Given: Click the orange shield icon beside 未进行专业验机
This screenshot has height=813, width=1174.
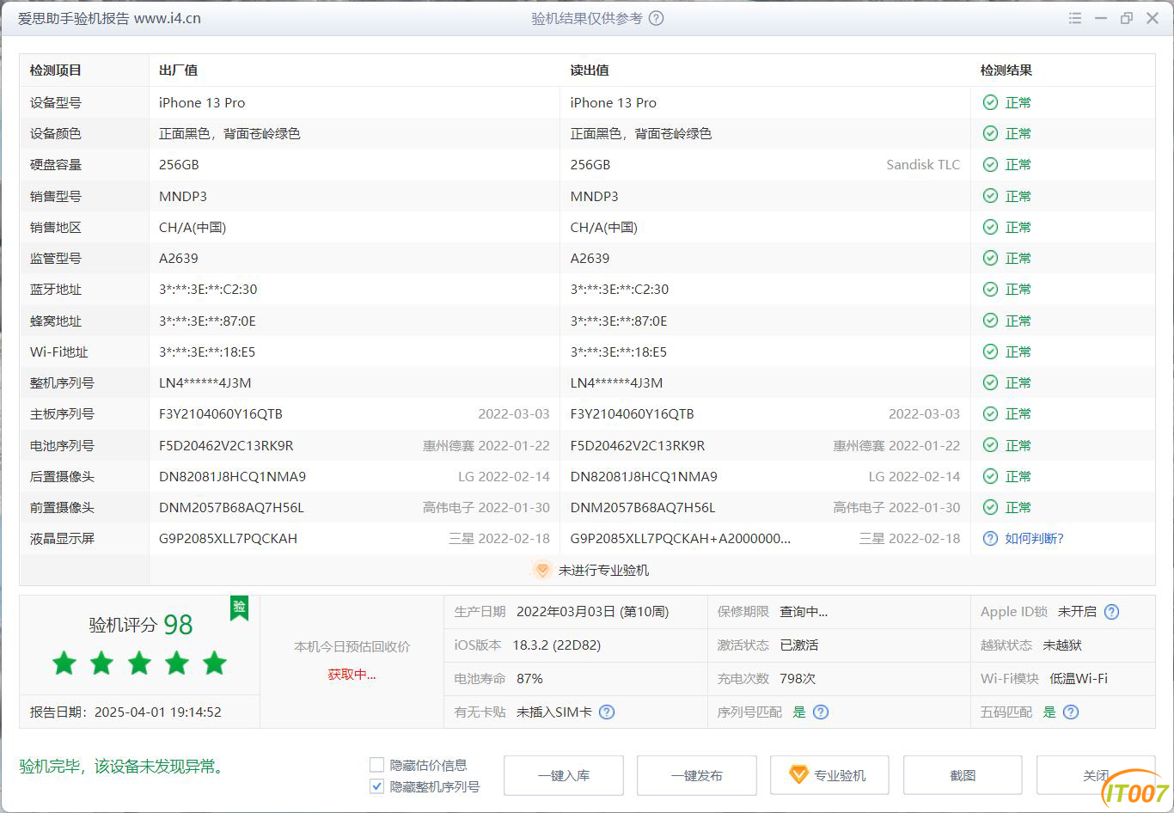Looking at the screenshot, I should 542,570.
